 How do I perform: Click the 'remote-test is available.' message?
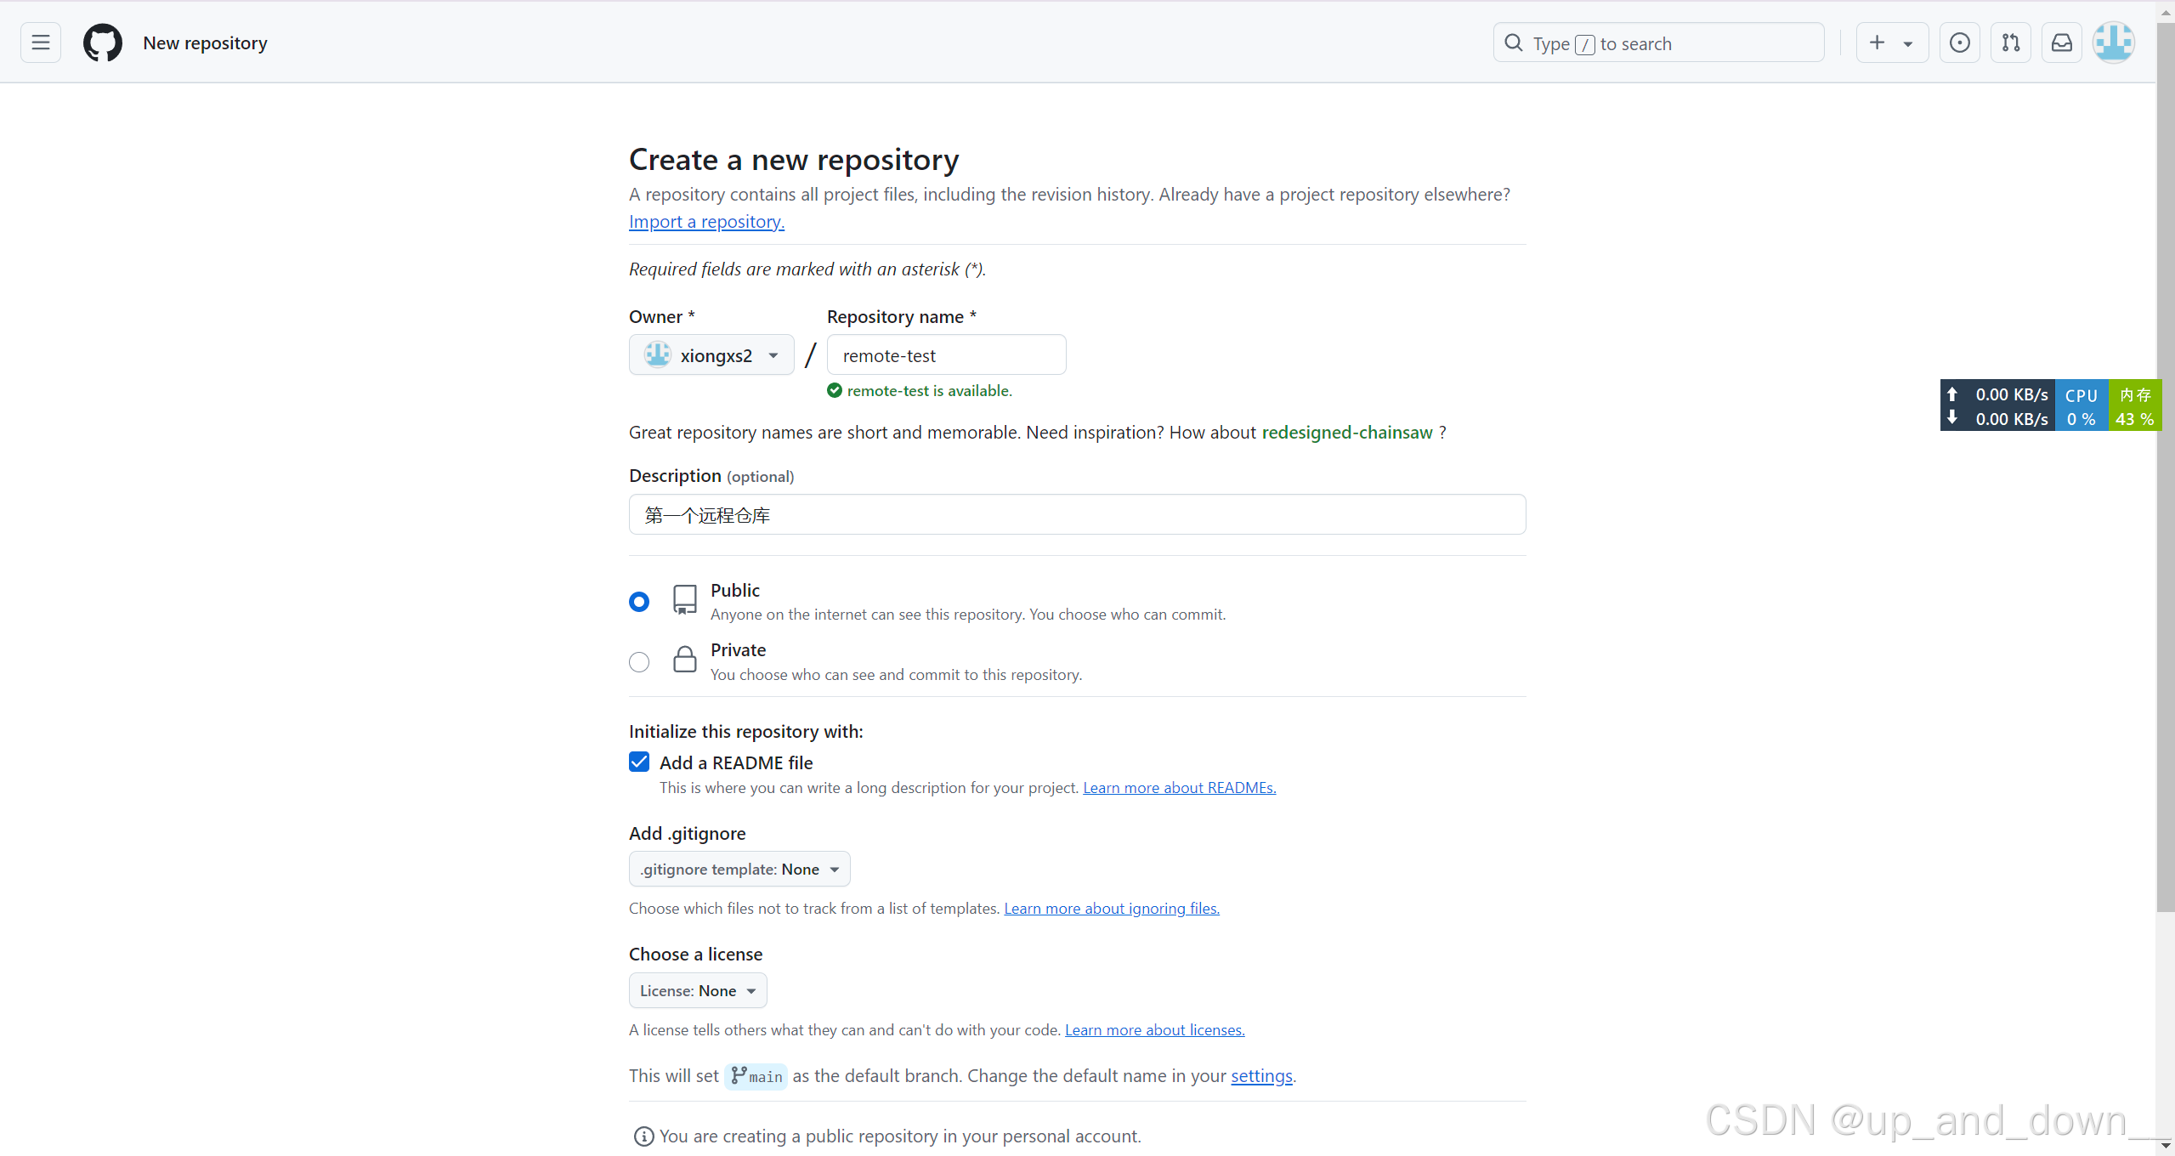(930, 390)
